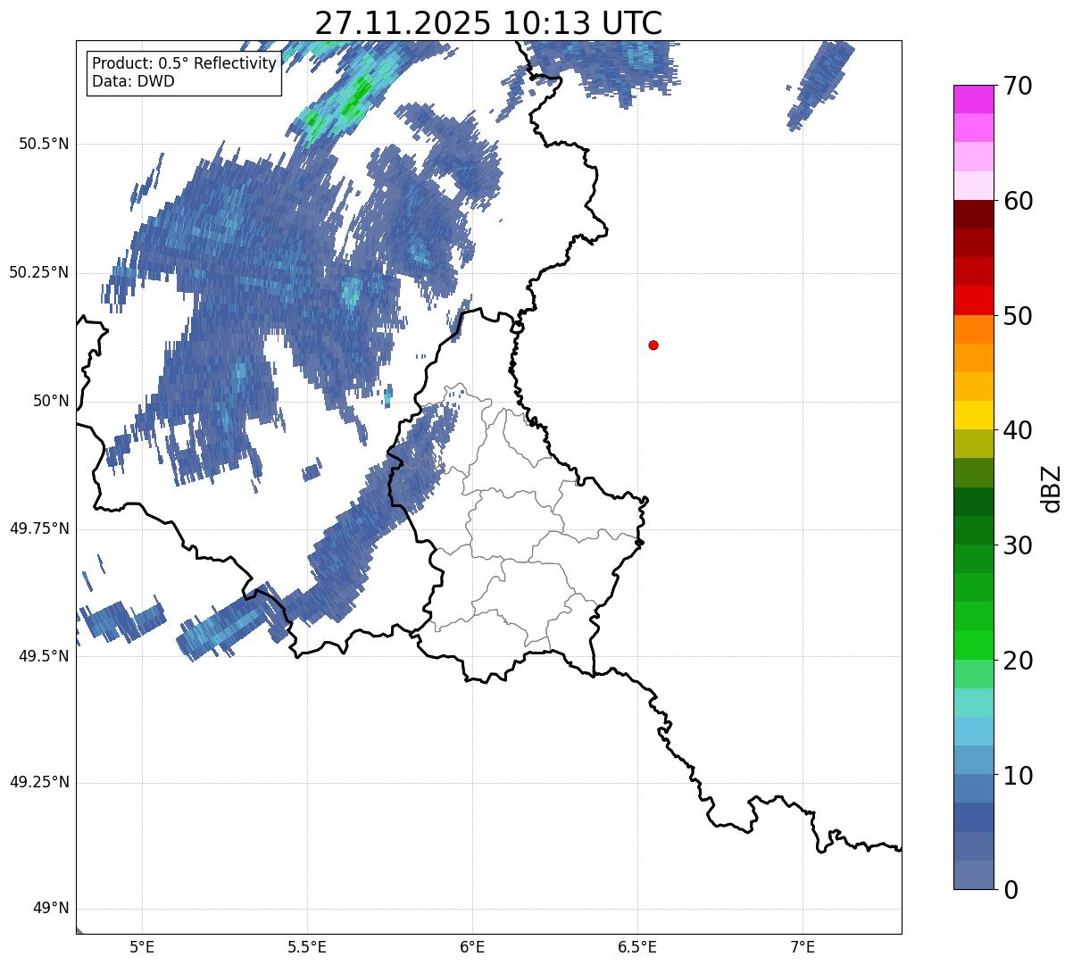Click the colorbar tick label 60
1073x965 pixels.
click(1018, 201)
